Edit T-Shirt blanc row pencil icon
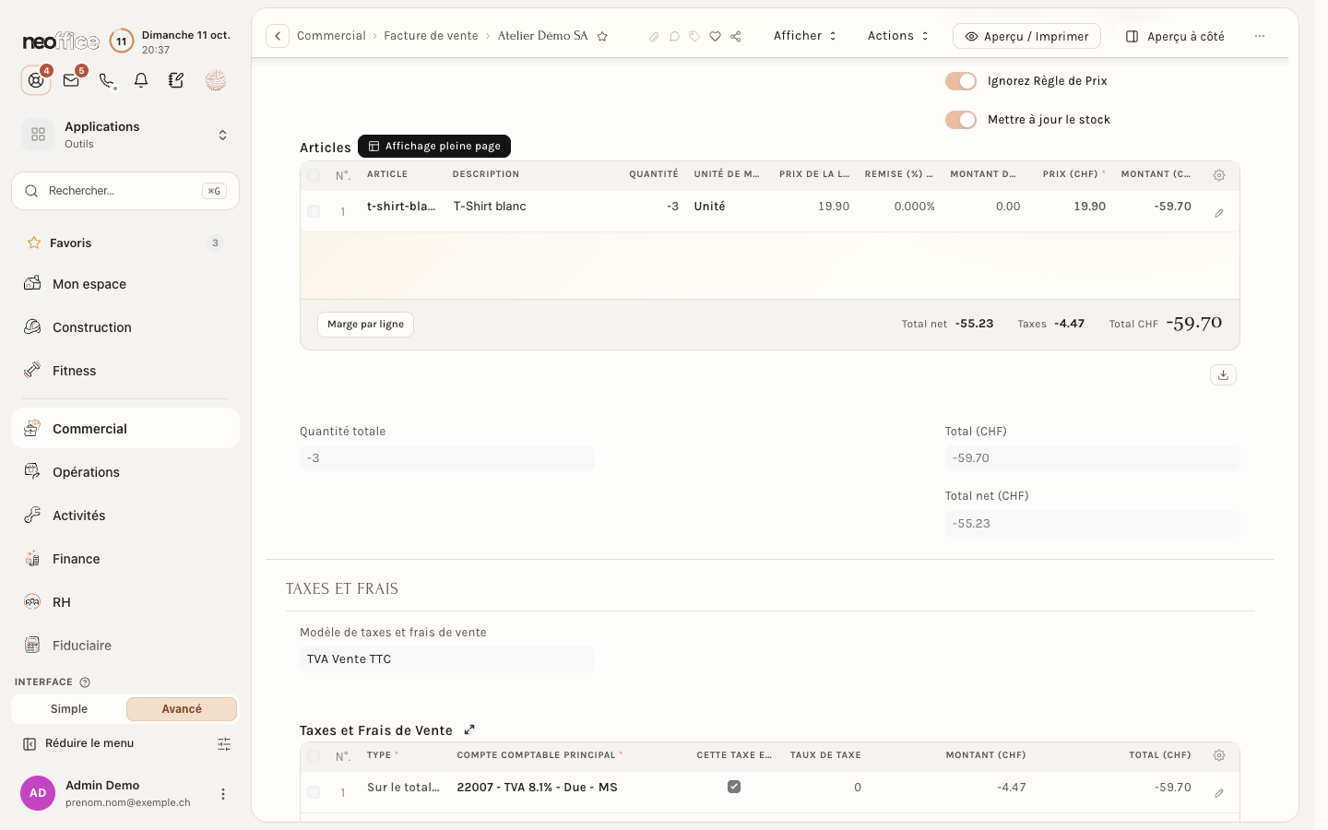The image size is (1328, 830). tap(1219, 213)
